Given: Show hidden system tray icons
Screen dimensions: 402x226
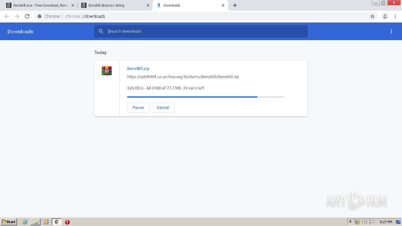Looking at the screenshot, I should [x=350, y=222].
